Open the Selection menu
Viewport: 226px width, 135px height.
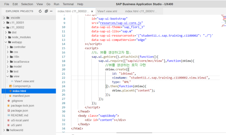[27, 4]
